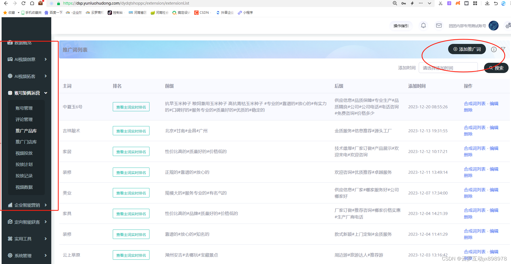
Task: Open the reading mode book icon
Action: pyautogui.click(x=466, y=3)
